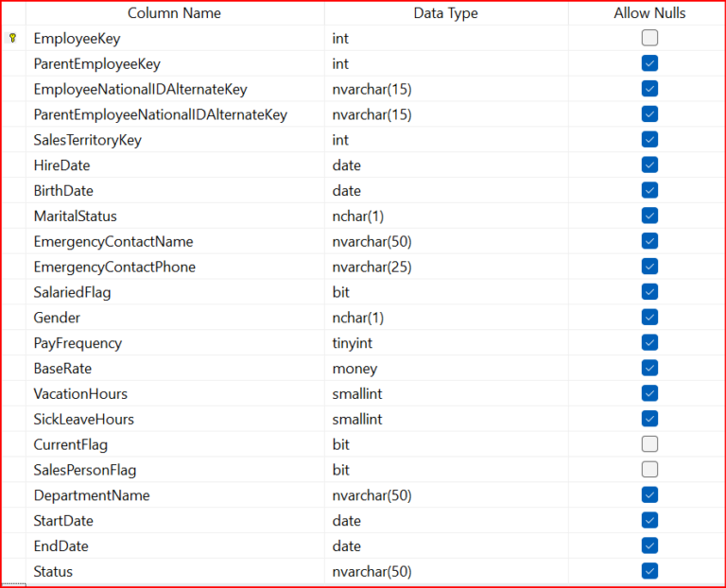Toggle Allow Nulls for EmployeeKey

click(649, 38)
